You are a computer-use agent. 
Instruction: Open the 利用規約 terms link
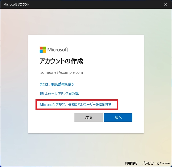point(131,163)
